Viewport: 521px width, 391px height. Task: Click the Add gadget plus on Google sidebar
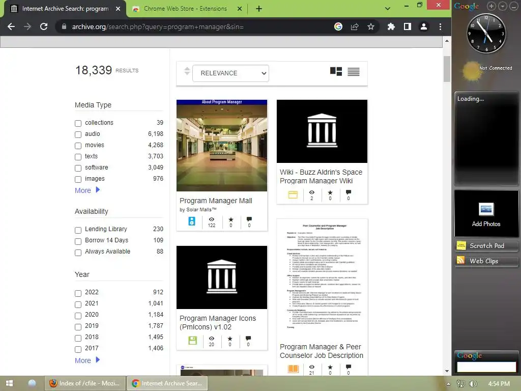point(491,6)
